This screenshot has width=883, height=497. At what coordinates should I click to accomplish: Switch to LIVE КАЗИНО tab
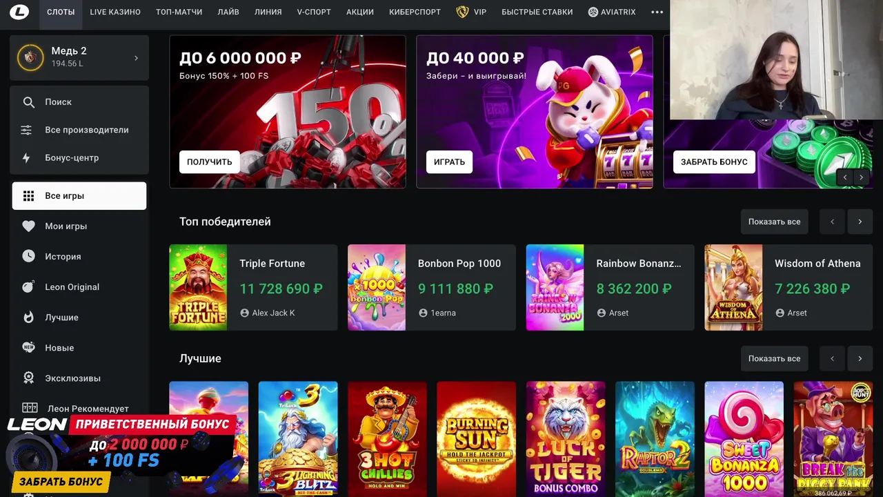(115, 12)
